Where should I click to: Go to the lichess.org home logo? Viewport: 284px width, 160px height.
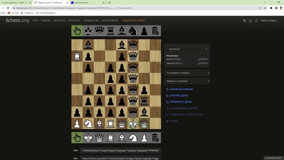(17, 20)
